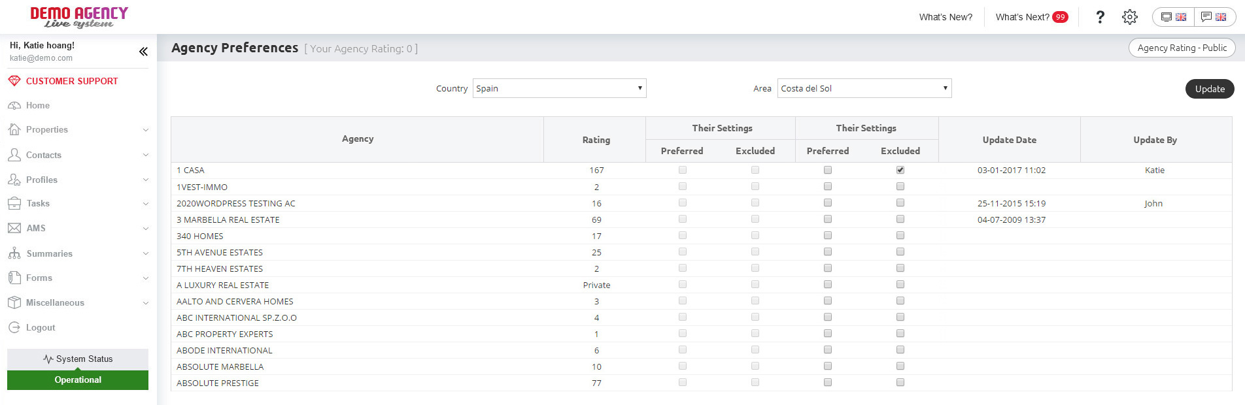The width and height of the screenshot is (1245, 405).
Task: Click the Properties house icon
Action: pos(14,129)
